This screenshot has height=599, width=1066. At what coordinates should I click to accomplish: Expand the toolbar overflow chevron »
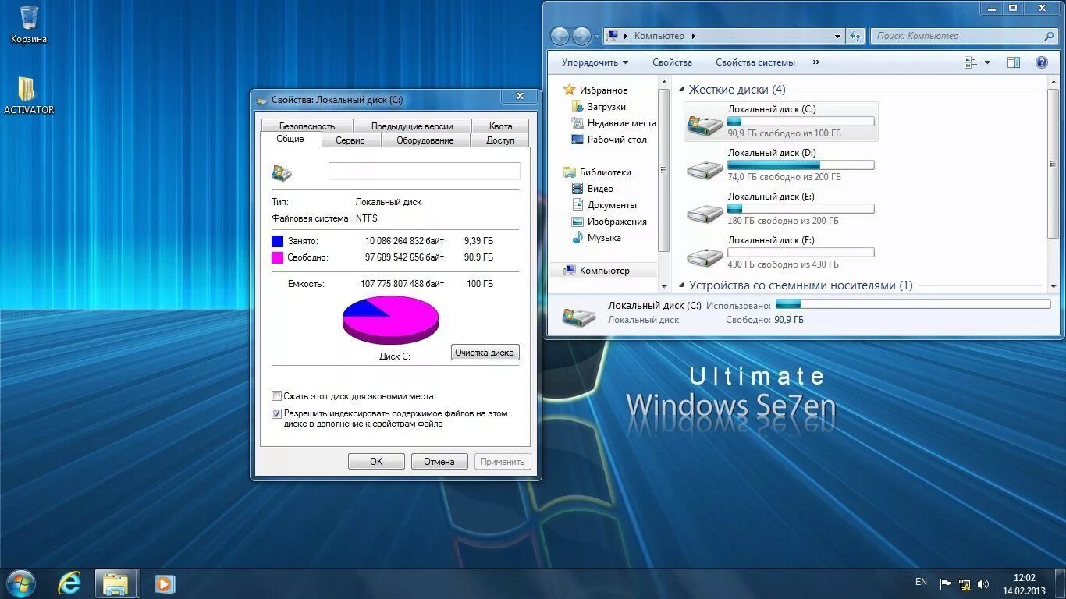pyautogui.click(x=816, y=62)
